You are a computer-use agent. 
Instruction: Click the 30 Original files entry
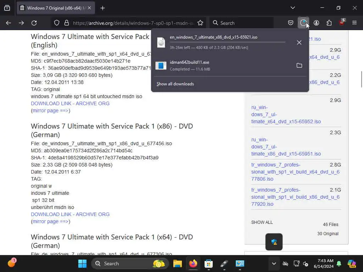(x=328, y=234)
